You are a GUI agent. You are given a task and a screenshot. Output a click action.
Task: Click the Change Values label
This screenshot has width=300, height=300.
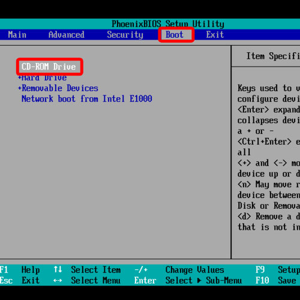coord(195,270)
